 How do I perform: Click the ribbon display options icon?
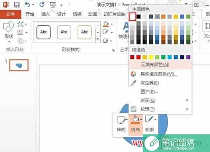click(197, 5)
